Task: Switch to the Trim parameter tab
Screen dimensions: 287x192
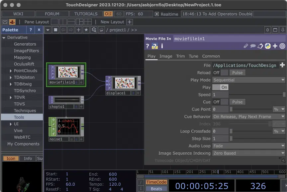Action: click(180, 56)
